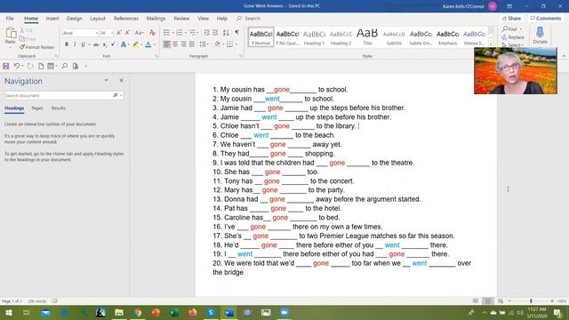Align text right
The width and height of the screenshot is (569, 320).
point(184,44)
